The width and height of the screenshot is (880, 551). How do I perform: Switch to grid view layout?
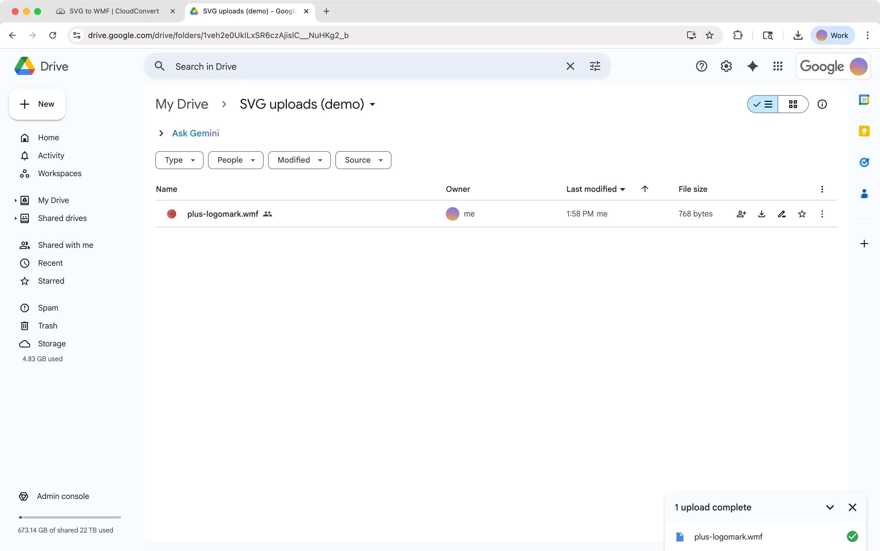pyautogui.click(x=793, y=104)
